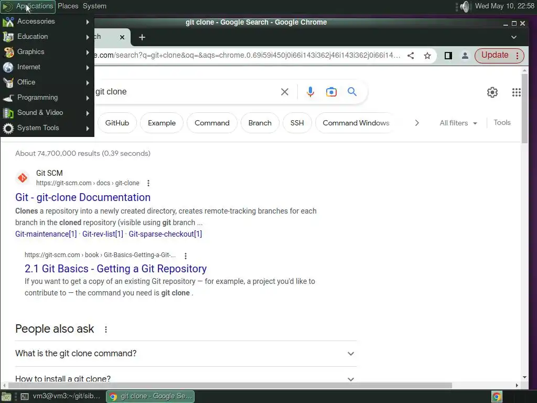Maximize the Chrome window
This screenshot has height=403, width=537.
pos(514,23)
